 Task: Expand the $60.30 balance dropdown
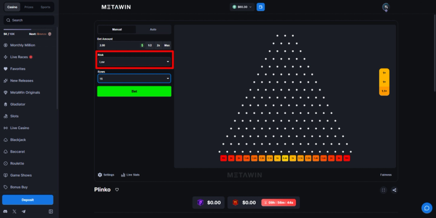pos(242,7)
